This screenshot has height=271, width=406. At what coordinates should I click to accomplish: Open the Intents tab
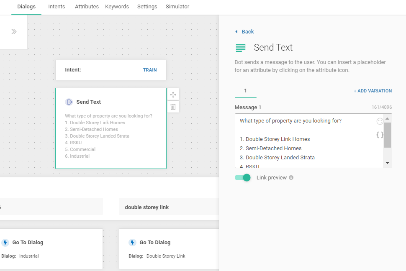coord(57,7)
